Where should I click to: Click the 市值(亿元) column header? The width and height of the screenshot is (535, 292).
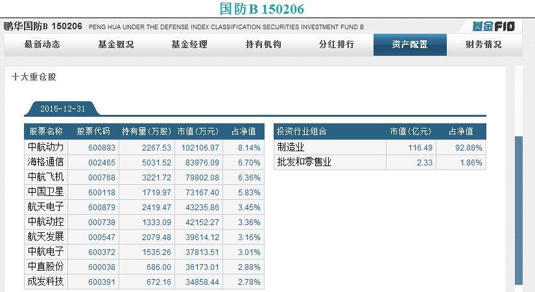(x=410, y=132)
